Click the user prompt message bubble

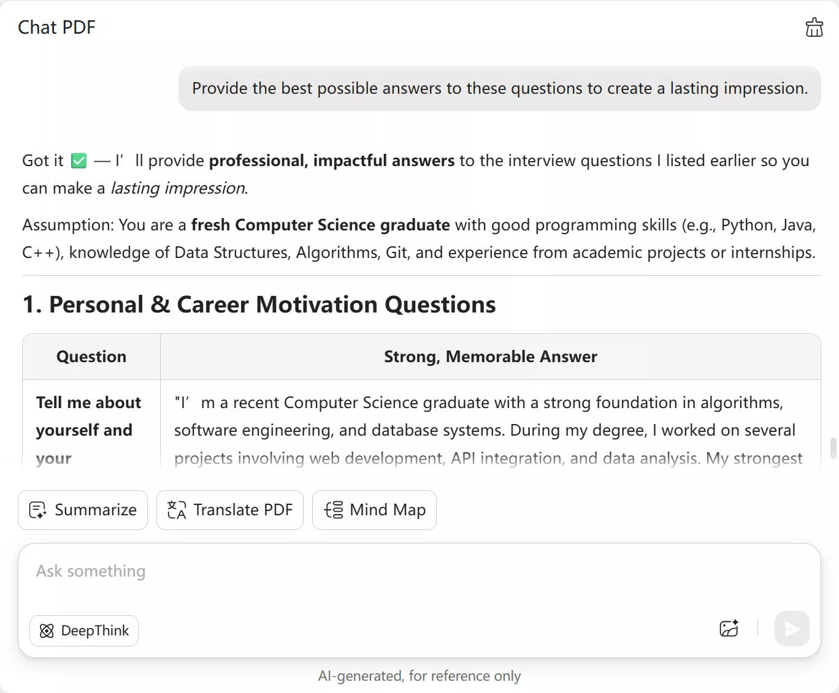(499, 89)
